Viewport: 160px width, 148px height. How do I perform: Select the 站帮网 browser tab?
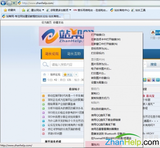coord(33,16)
